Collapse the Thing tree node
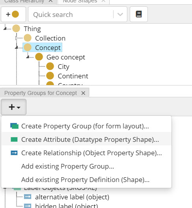This screenshot has width=192, height=208. pos(5,28)
